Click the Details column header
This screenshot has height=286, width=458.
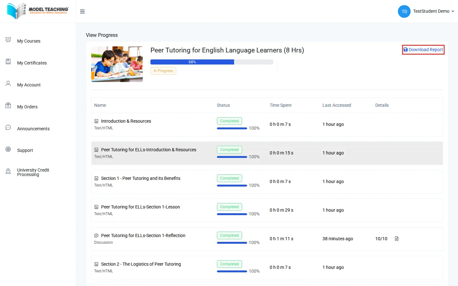382,105
